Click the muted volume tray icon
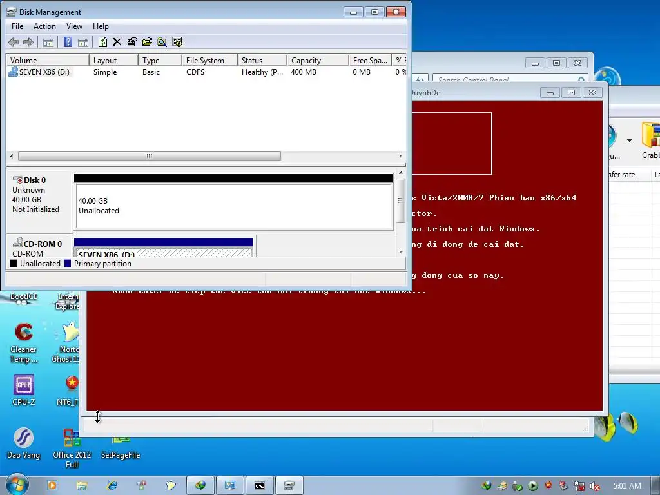660x495 pixels. click(595, 486)
